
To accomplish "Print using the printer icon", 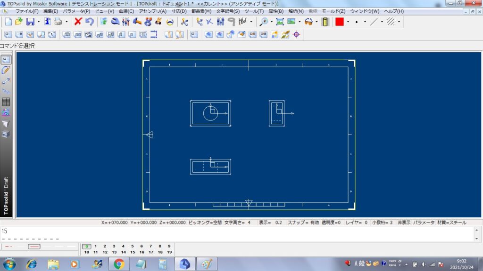I will click(58, 22).
